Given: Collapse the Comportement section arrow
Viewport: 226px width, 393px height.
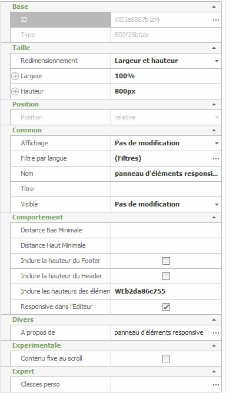Looking at the screenshot, I should [214, 217].
